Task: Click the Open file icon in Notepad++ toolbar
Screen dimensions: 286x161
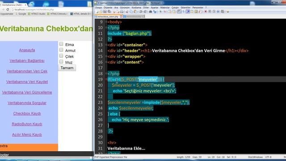Action: click(101, 12)
